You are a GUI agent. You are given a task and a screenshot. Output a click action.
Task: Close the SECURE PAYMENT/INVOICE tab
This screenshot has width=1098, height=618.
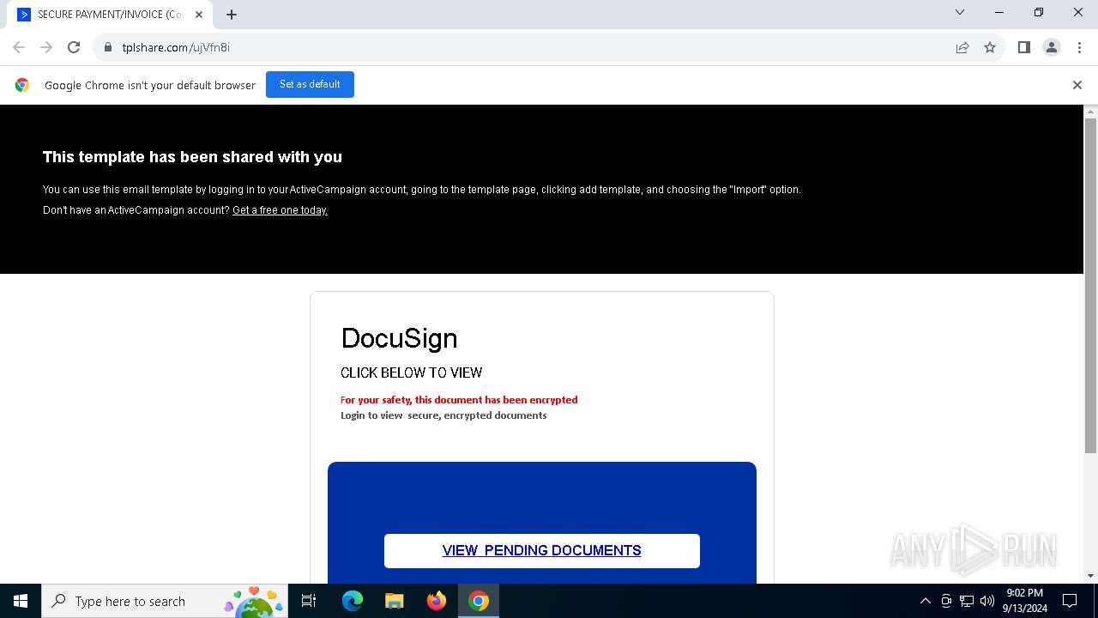[199, 15]
